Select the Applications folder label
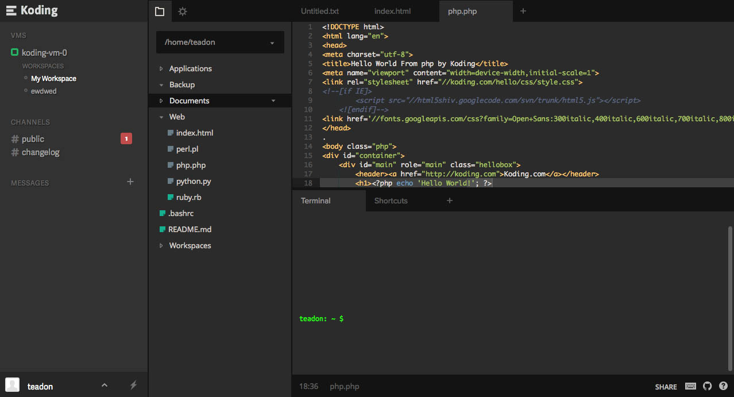734x397 pixels. point(190,68)
